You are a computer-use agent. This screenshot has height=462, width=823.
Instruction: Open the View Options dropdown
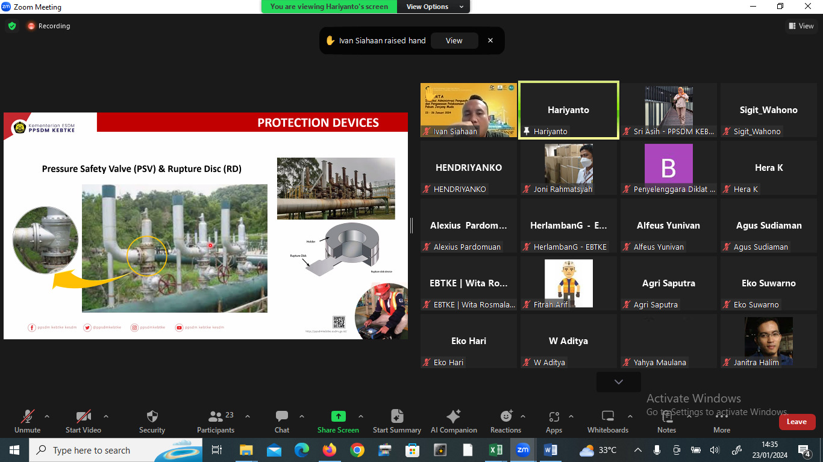click(434, 7)
